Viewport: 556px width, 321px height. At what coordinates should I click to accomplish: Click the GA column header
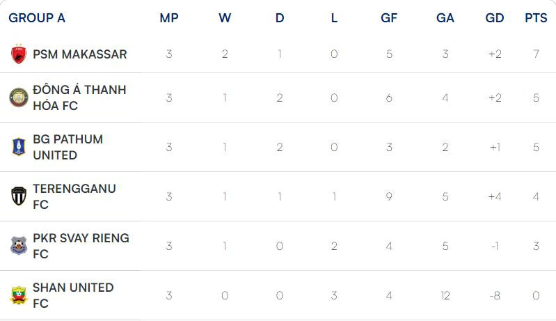pos(445,18)
